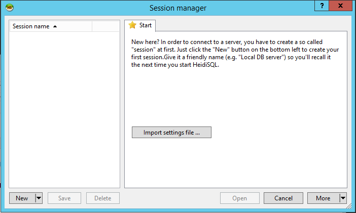Close the Session manager window

point(340,6)
